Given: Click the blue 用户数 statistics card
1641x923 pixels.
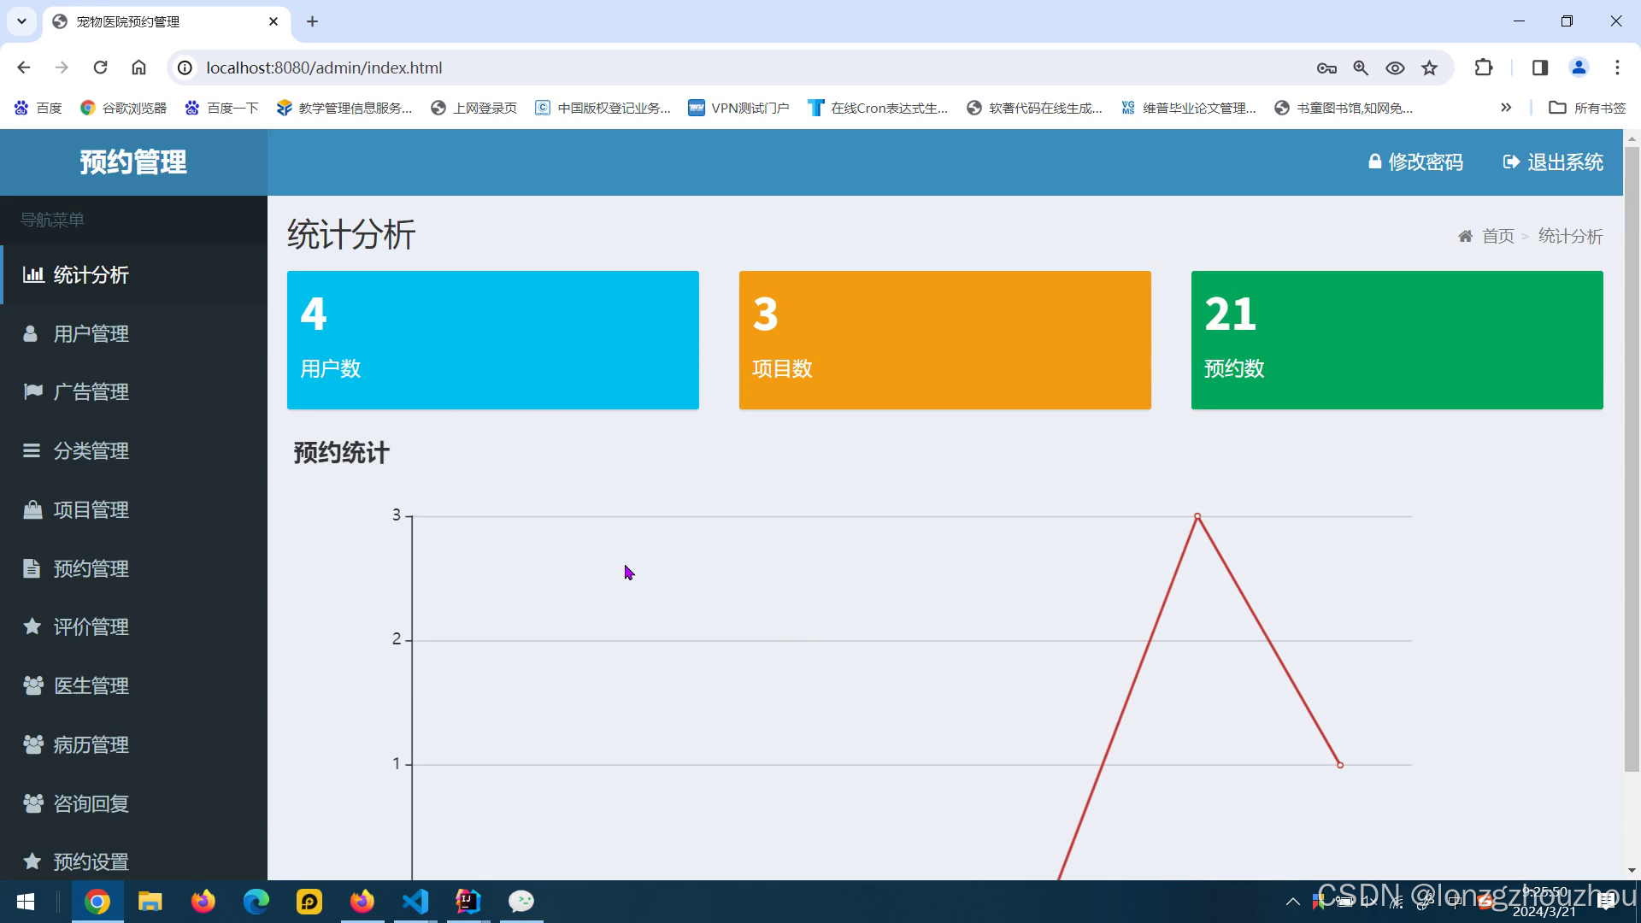Looking at the screenshot, I should (492, 340).
